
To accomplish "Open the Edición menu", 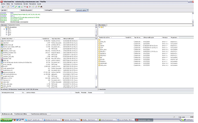I will click(8, 4).
